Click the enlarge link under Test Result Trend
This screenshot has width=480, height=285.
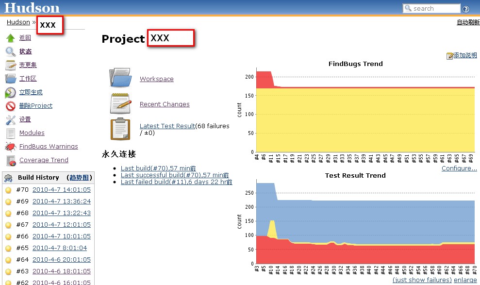(x=465, y=280)
